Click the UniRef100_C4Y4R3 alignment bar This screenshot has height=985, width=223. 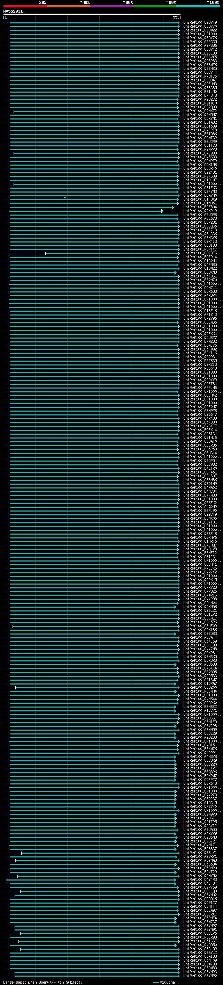pyautogui.click(x=92, y=880)
